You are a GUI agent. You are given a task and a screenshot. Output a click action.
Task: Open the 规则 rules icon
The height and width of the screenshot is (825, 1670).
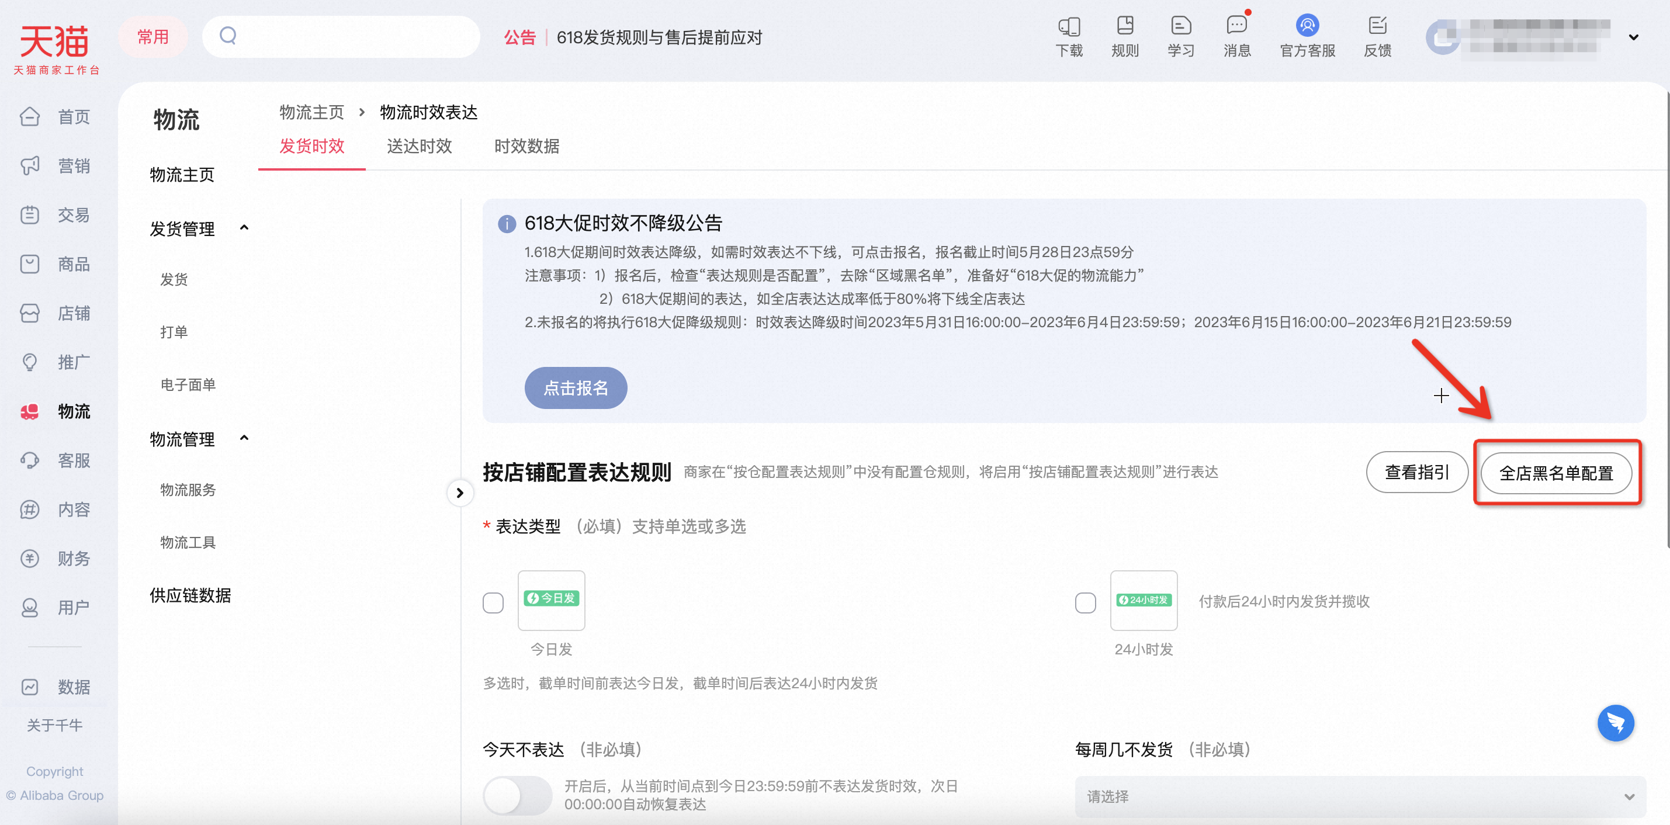pyautogui.click(x=1125, y=37)
